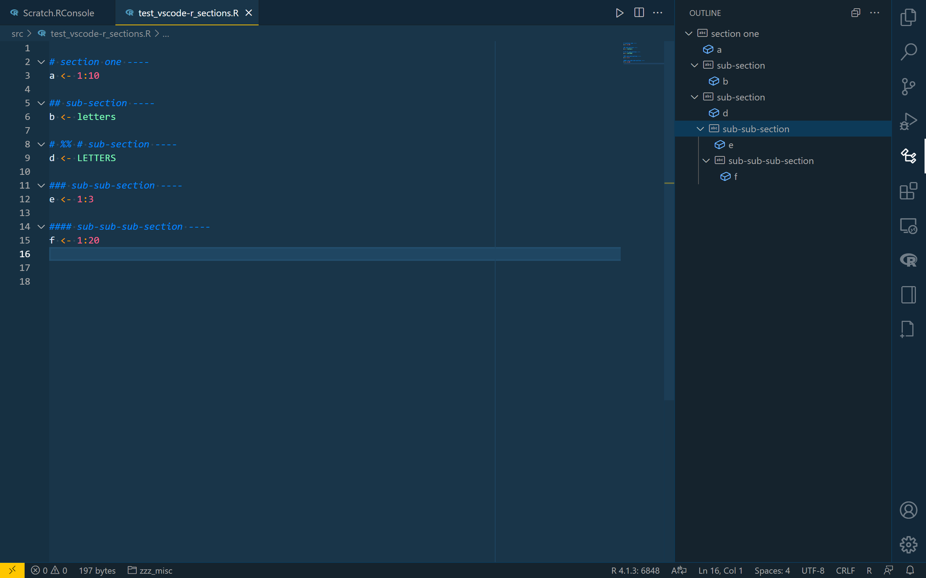Open the Extensions view icon
Image resolution: width=926 pixels, height=578 pixels.
click(x=908, y=191)
